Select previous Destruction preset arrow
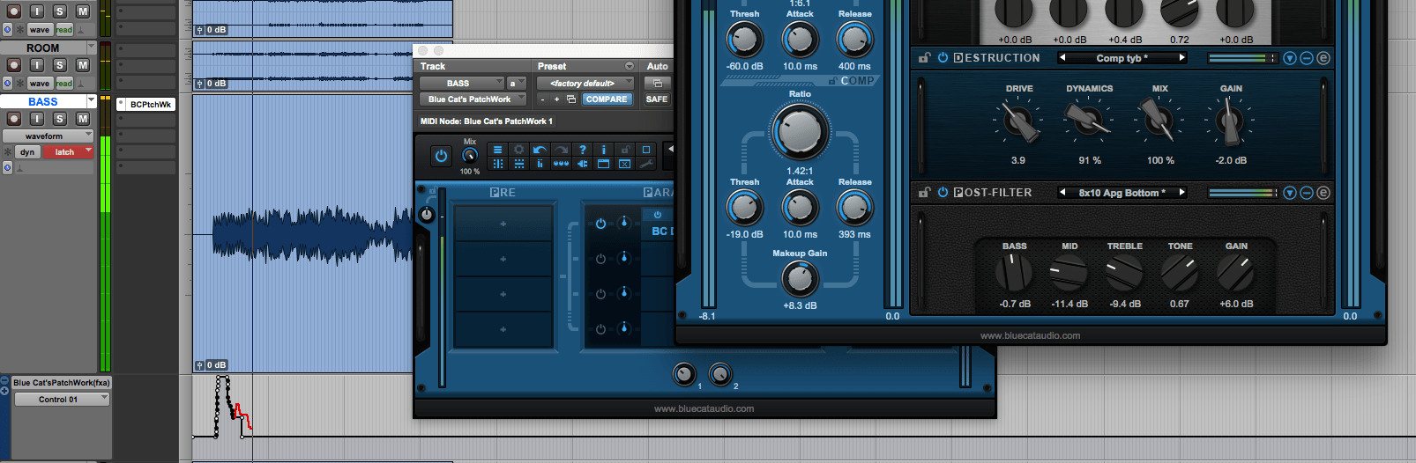1416x463 pixels. coord(1062,58)
